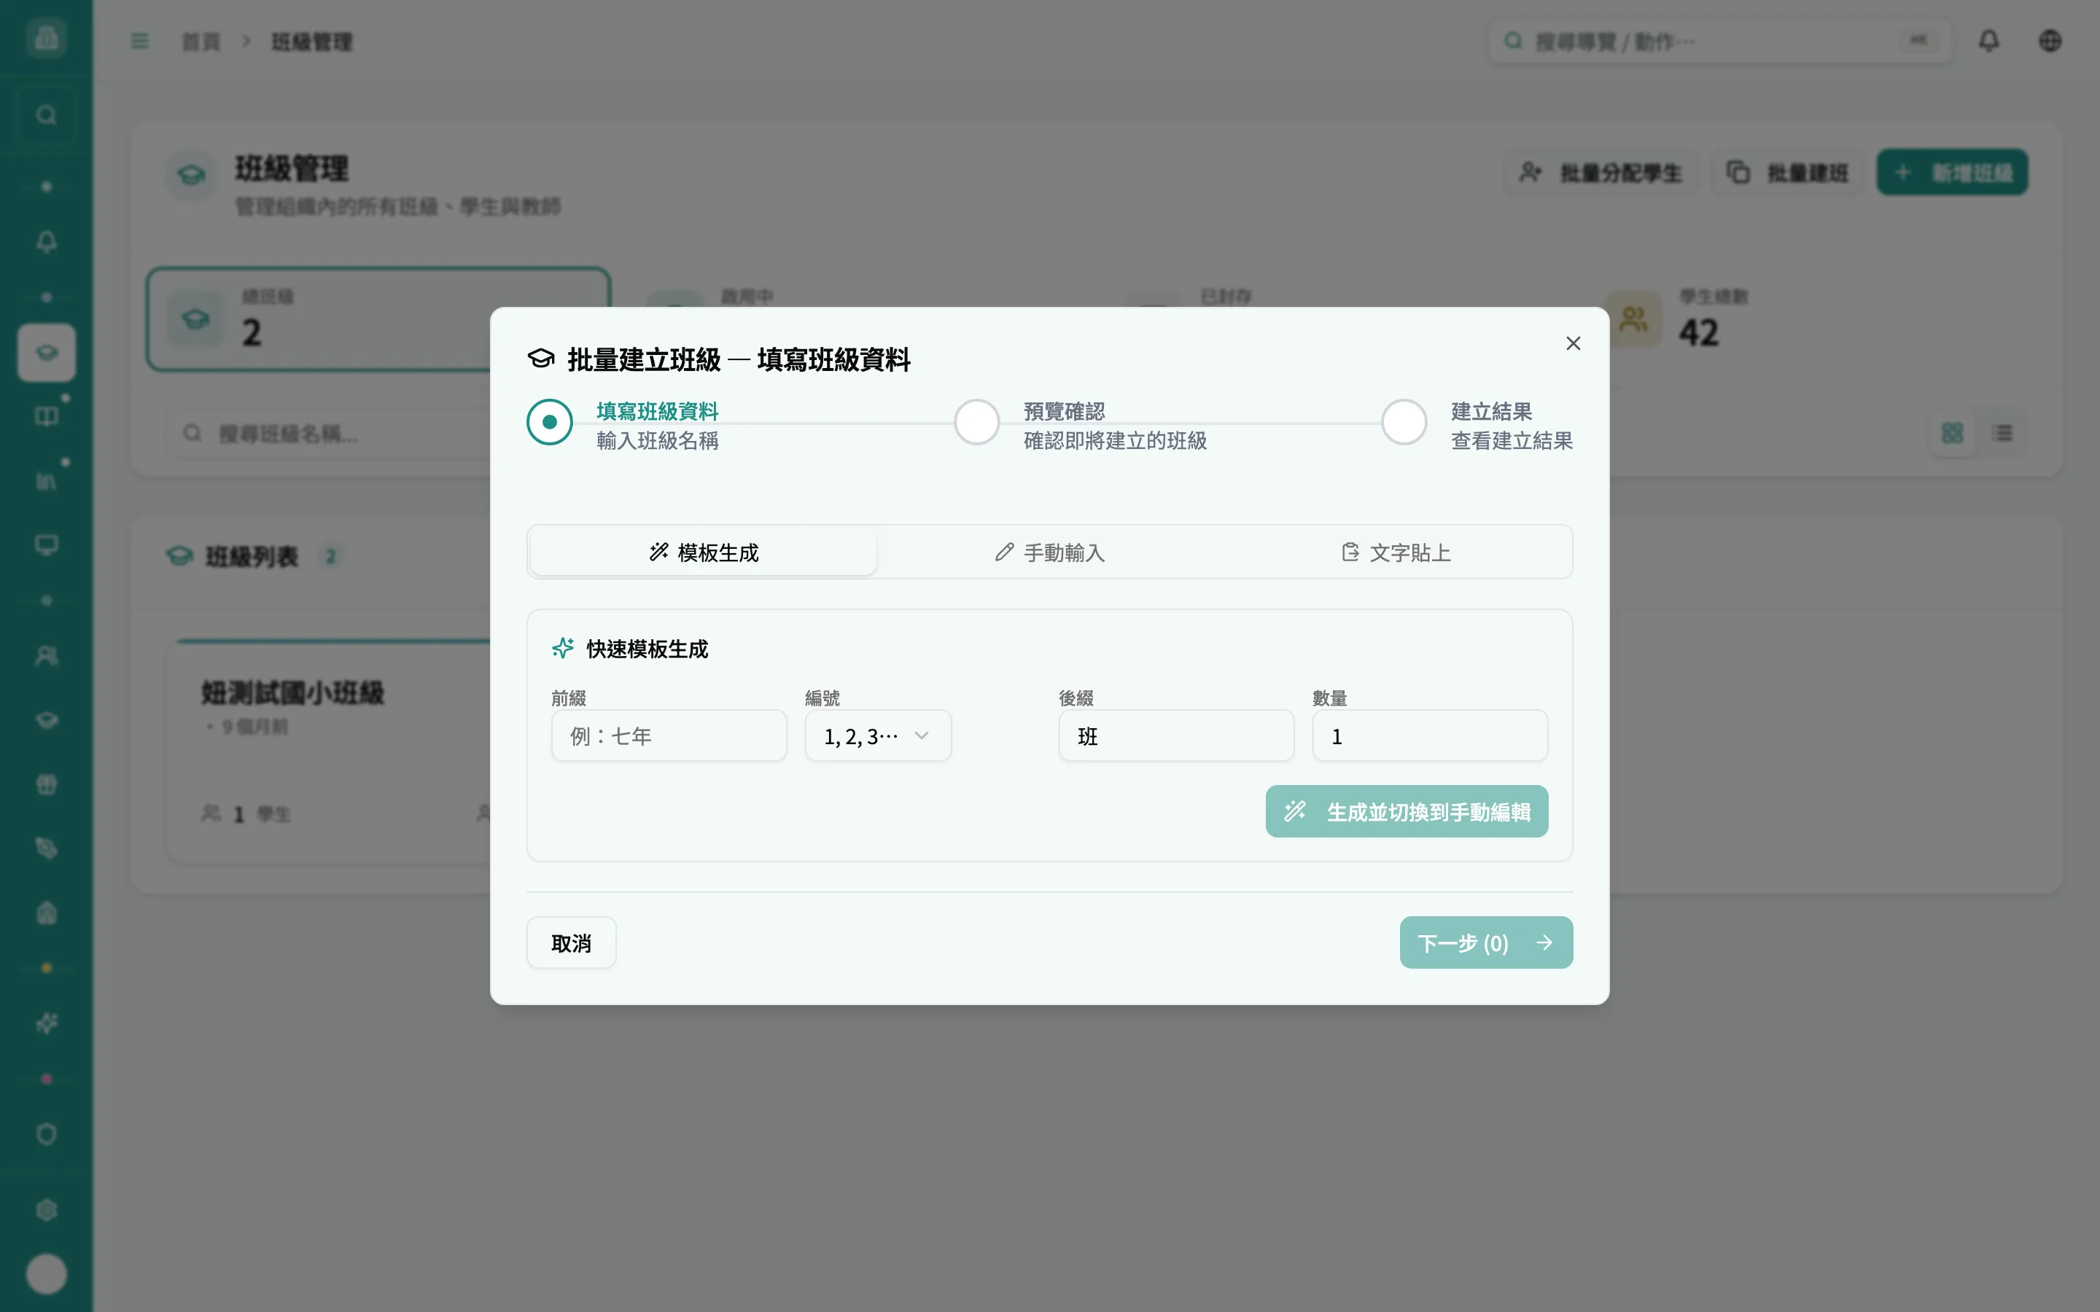
Task: Select the 模板生成 tab
Action: click(x=703, y=552)
